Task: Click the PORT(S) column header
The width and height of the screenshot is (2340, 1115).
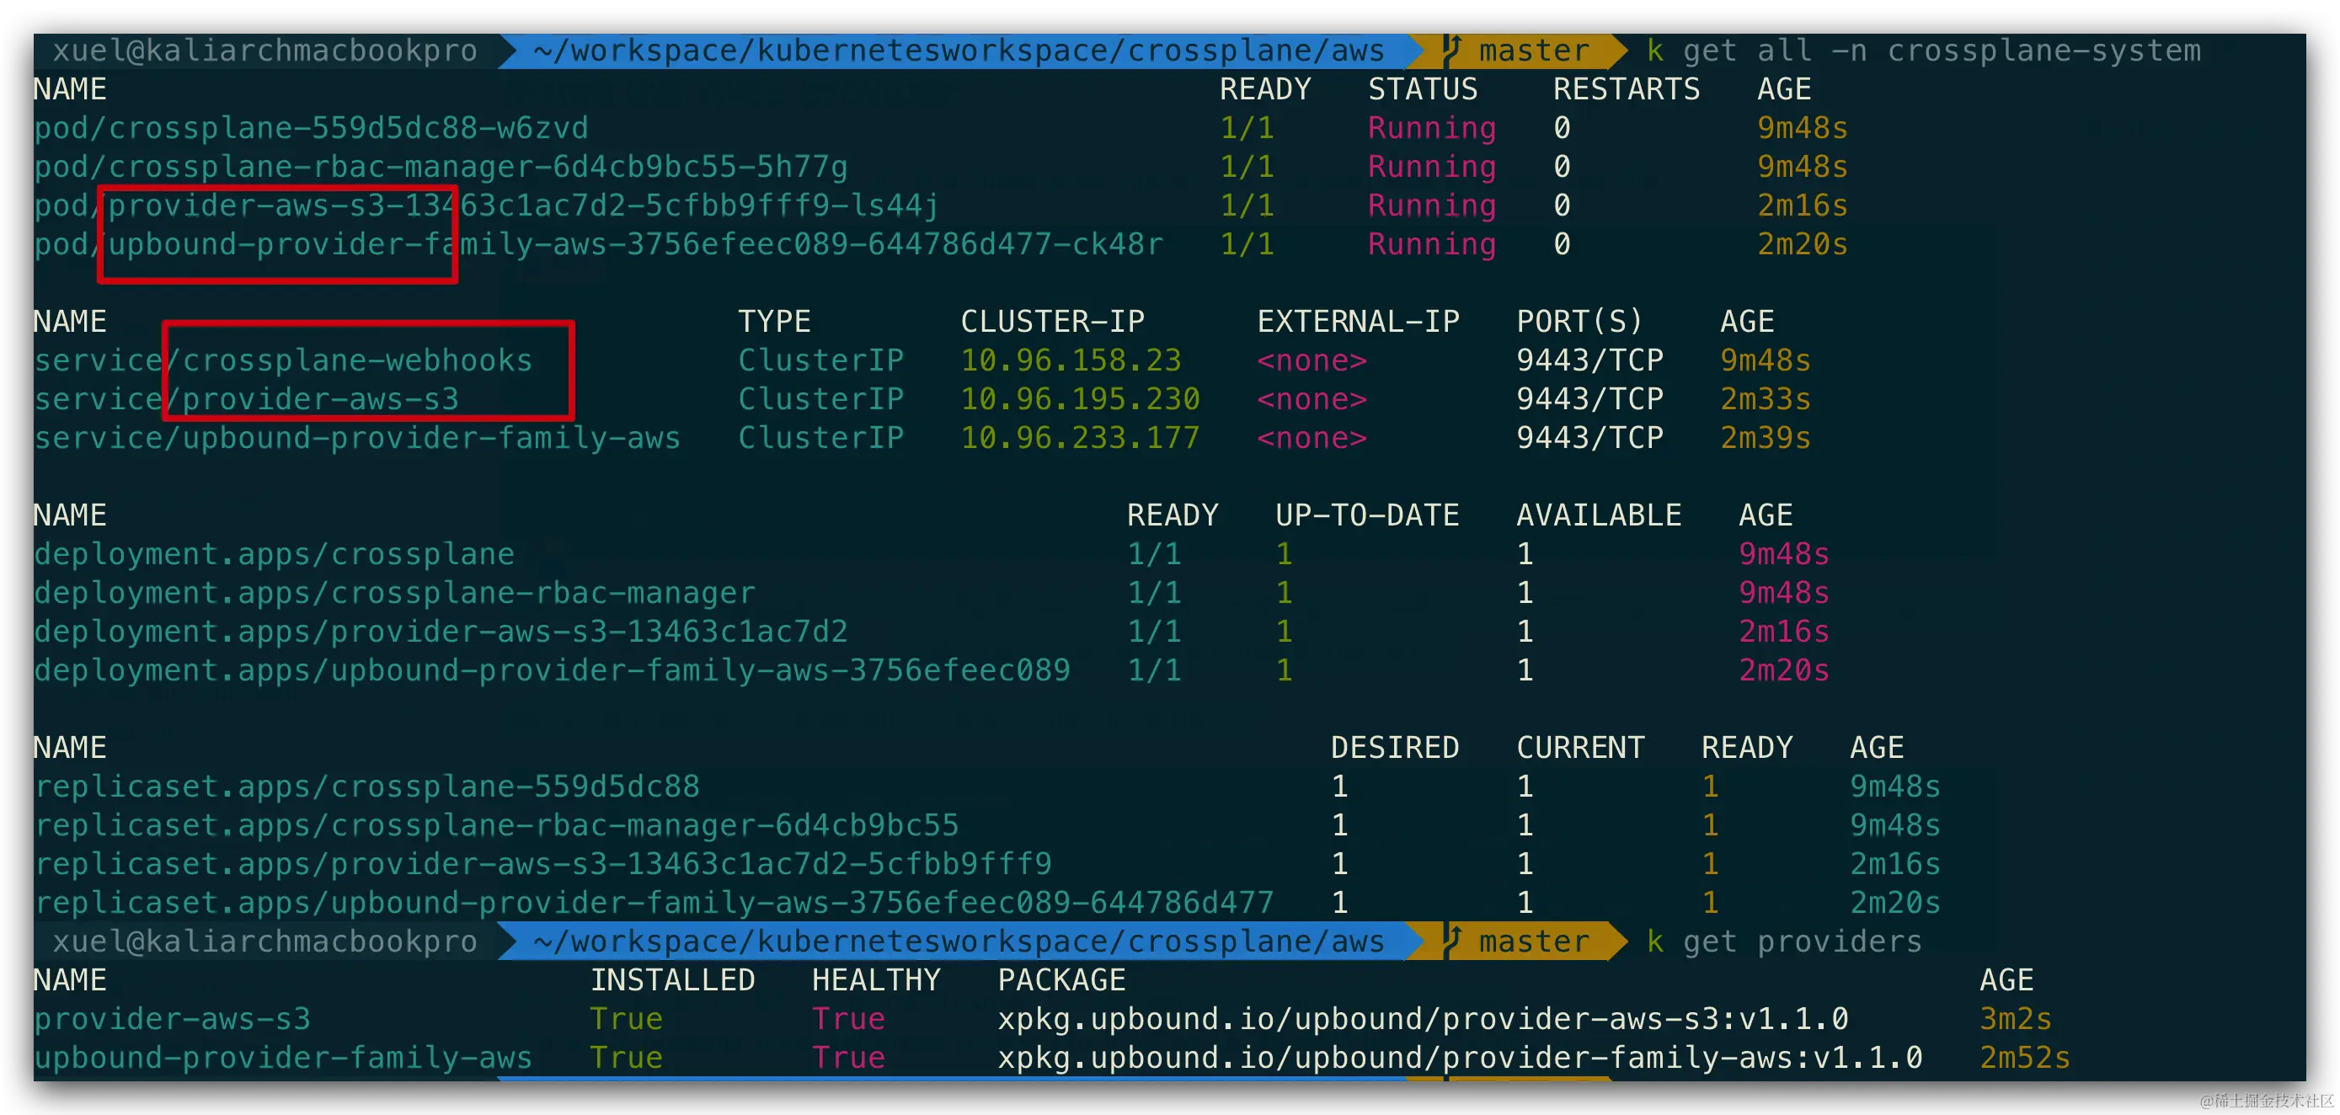Action: [x=1580, y=322]
